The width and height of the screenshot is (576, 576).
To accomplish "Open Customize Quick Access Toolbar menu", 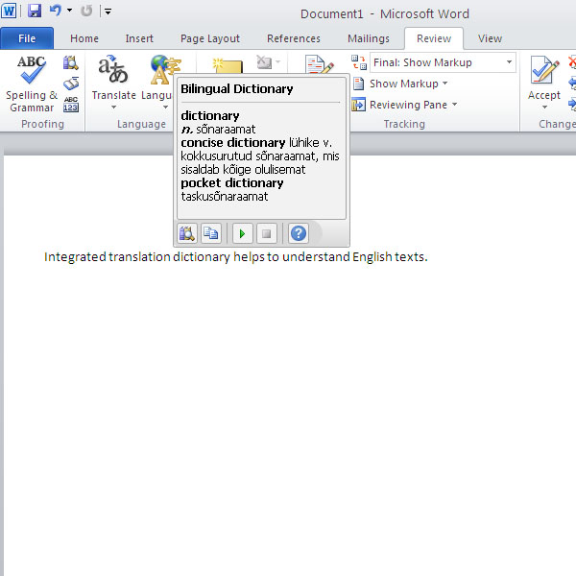I will [108, 12].
